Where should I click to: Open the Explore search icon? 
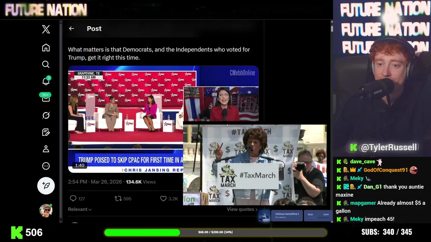point(46,64)
